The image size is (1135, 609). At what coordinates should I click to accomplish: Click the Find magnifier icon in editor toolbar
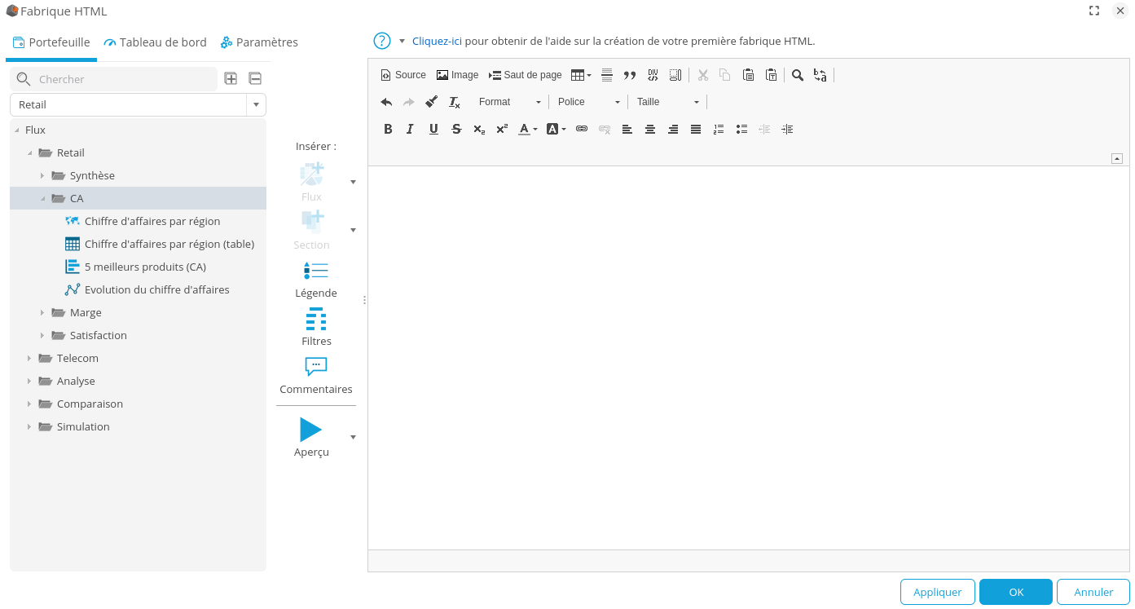tap(798, 75)
